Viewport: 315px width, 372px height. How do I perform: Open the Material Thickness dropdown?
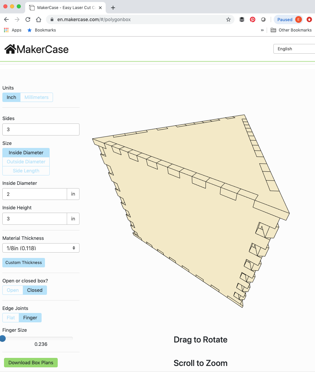pyautogui.click(x=41, y=248)
